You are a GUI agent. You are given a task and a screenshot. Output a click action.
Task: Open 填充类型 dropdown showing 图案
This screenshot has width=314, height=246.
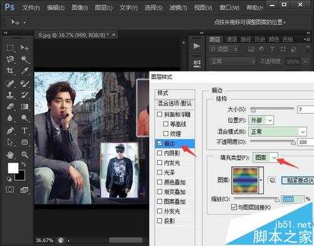[x=265, y=158]
